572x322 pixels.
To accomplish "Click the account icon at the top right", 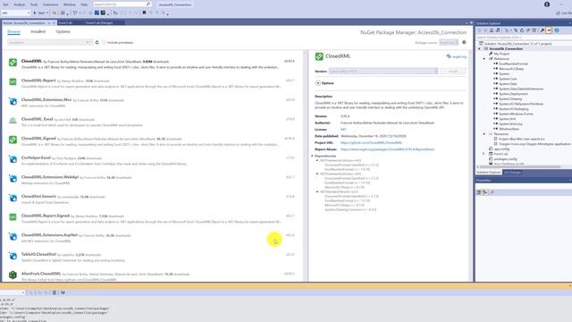I will coord(547,4).
